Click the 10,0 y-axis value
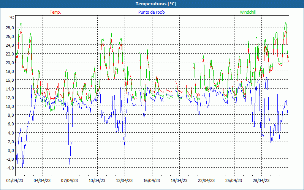304x190 pixels. pos(10,106)
